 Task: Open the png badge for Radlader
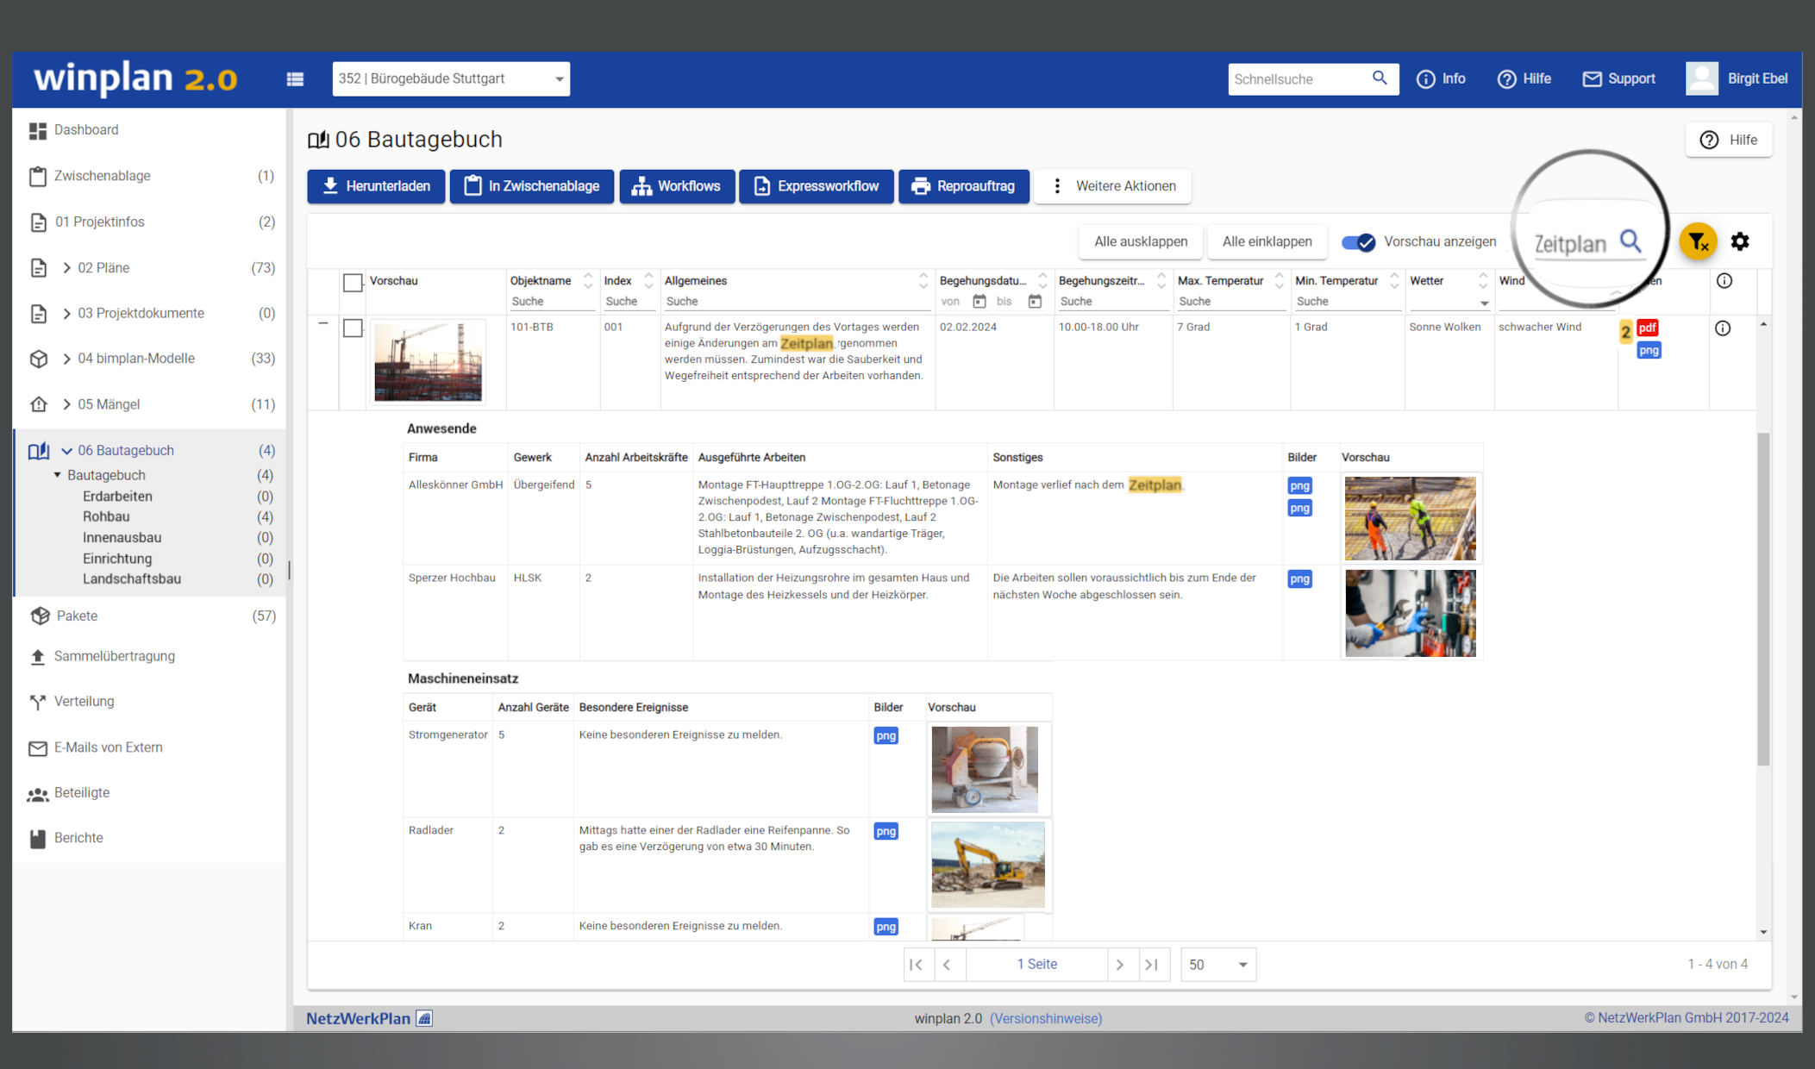pyautogui.click(x=886, y=831)
